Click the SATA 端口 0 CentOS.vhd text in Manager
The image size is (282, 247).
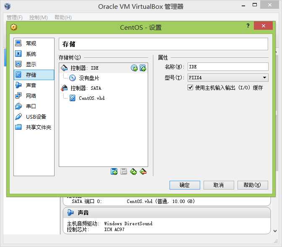133,201
